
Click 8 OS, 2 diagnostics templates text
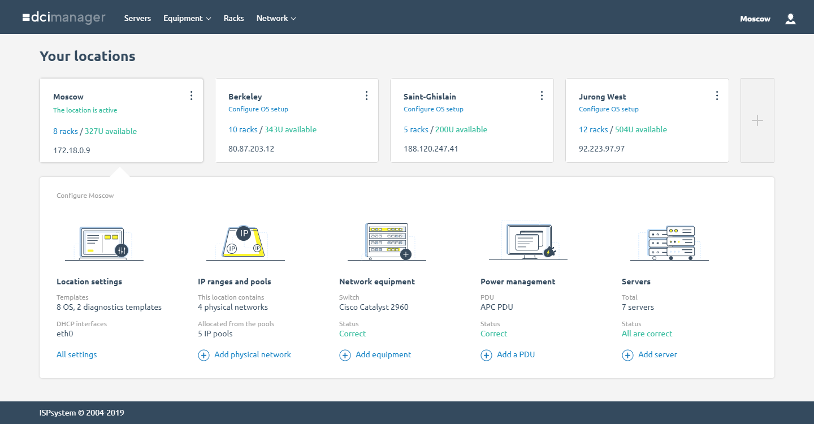[x=109, y=307]
